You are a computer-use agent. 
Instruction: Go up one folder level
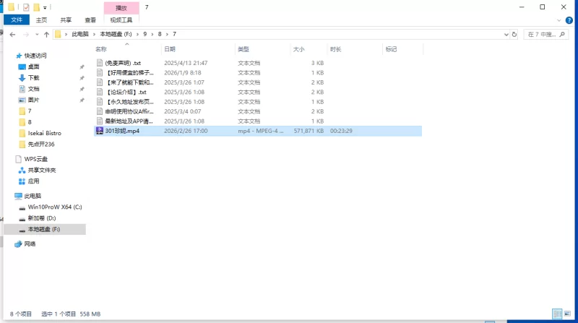tap(46, 34)
